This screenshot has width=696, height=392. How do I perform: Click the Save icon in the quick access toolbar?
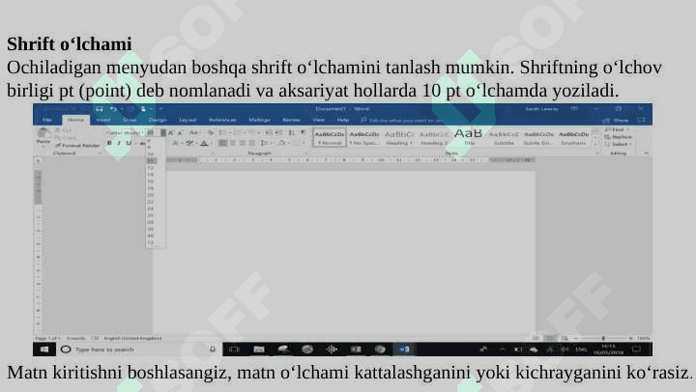coord(99,109)
